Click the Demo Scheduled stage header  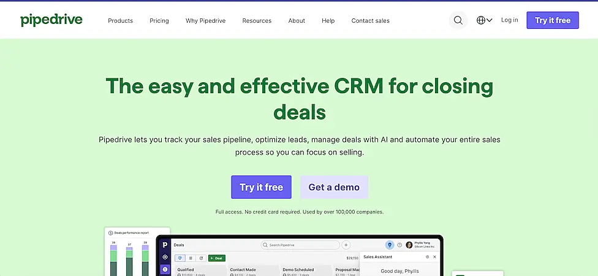pos(298,269)
